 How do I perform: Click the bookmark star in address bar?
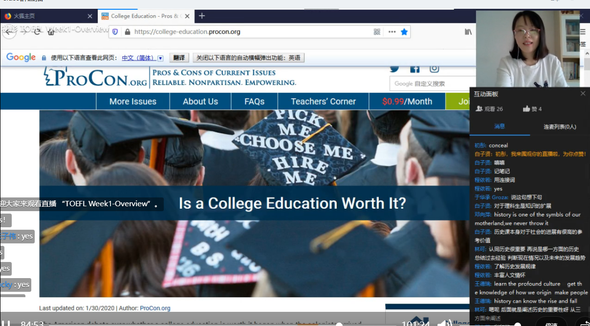[404, 32]
